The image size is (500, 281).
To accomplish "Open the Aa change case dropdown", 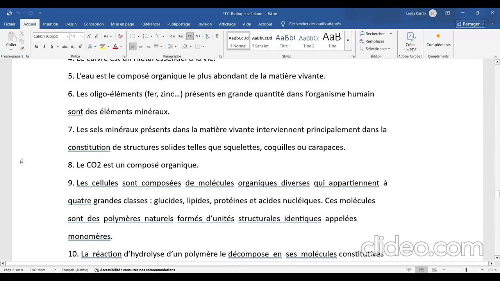I will (x=108, y=36).
